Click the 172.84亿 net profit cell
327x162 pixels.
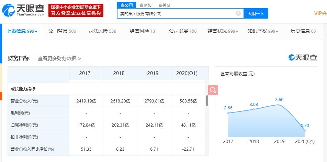[86, 125]
